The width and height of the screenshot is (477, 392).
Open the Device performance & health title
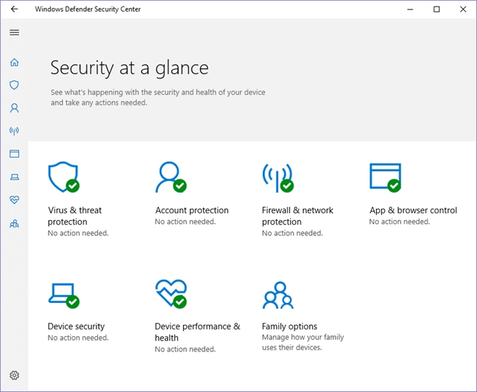pyautogui.click(x=197, y=332)
